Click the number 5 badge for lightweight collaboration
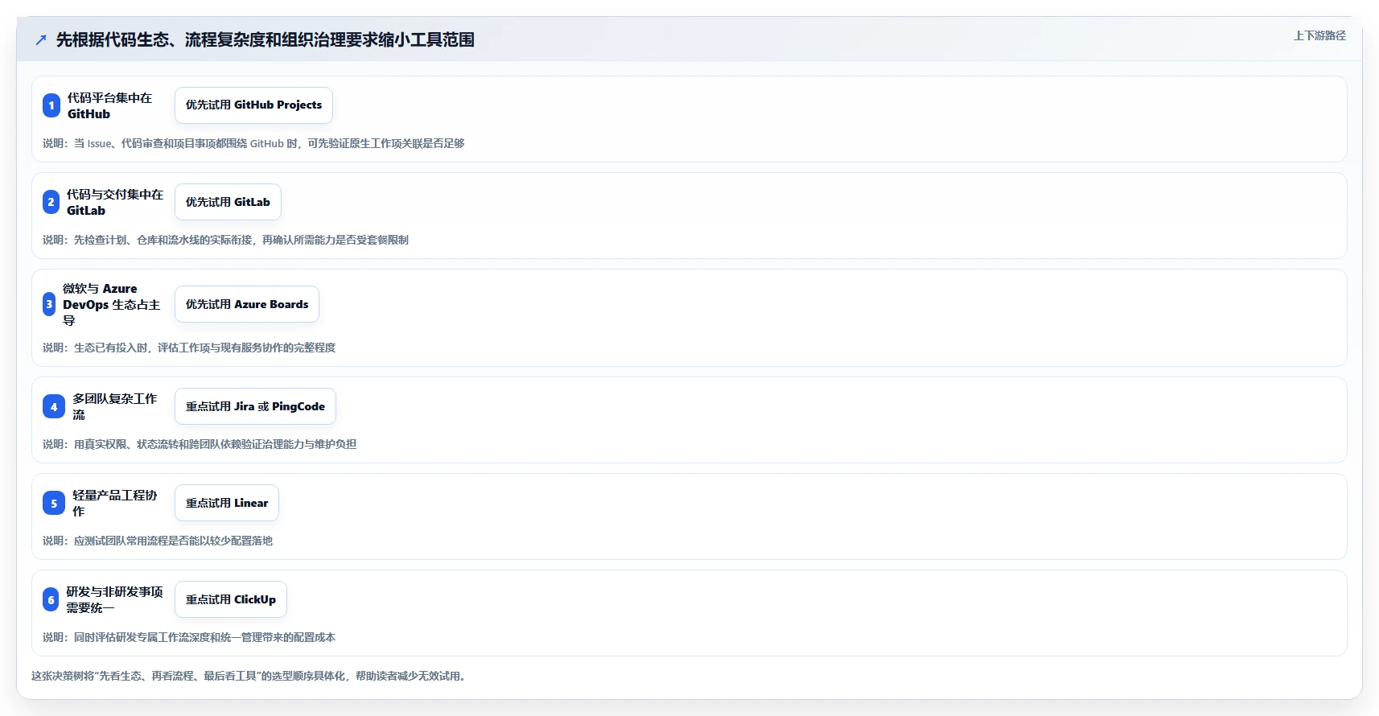 54,503
